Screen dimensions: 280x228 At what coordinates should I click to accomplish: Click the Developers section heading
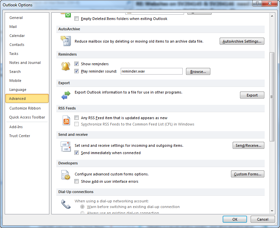click(68, 163)
